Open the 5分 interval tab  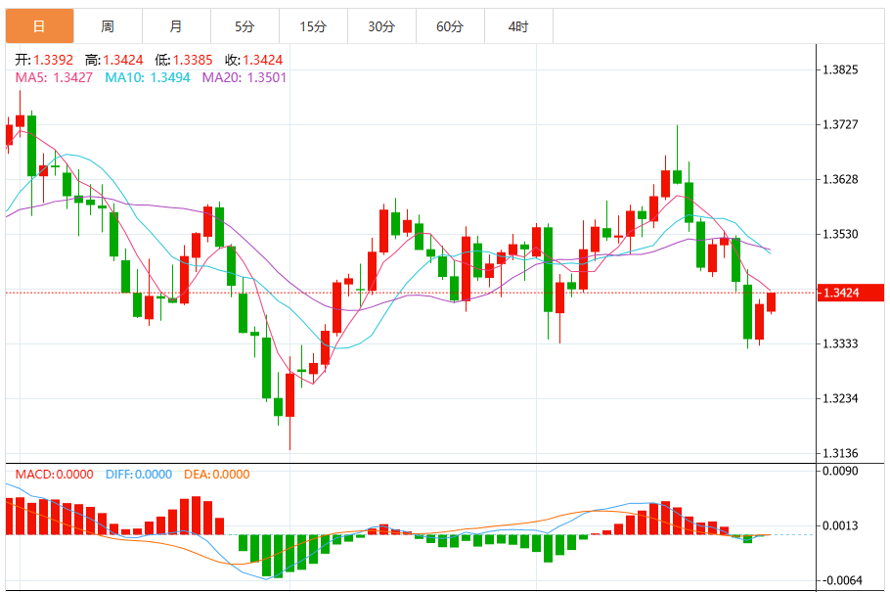click(245, 26)
